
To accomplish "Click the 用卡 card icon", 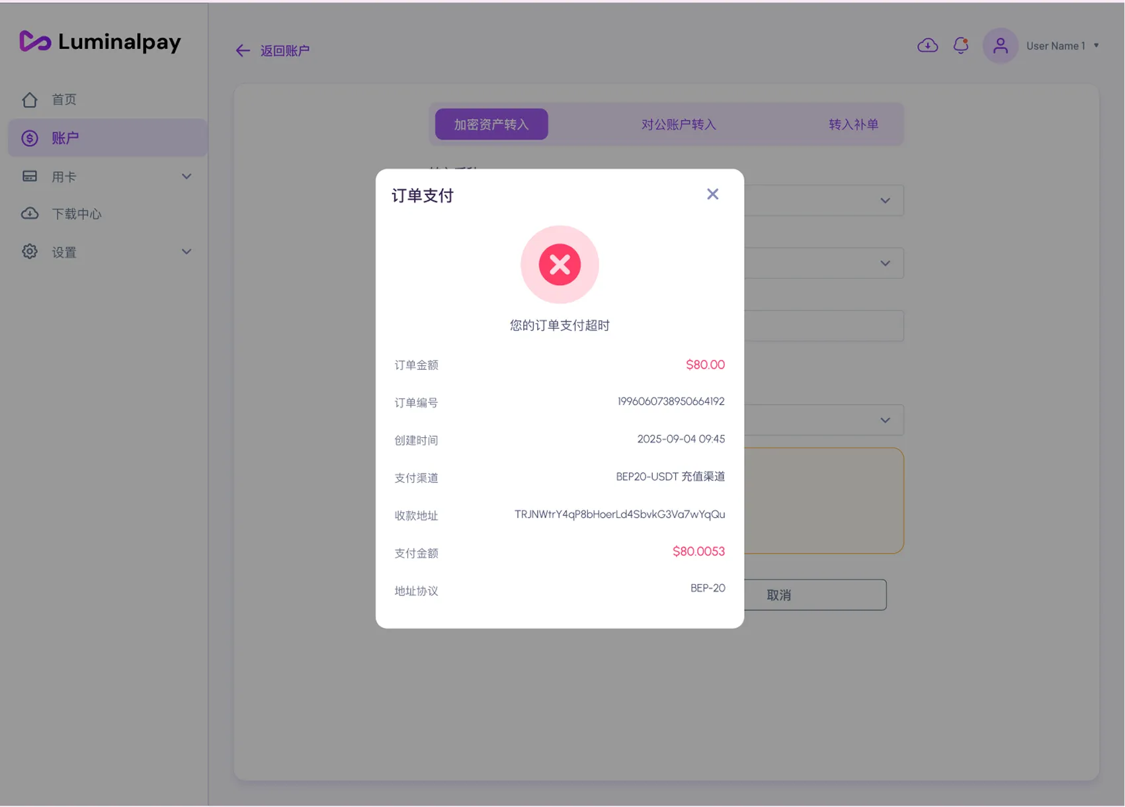I will 30,177.
